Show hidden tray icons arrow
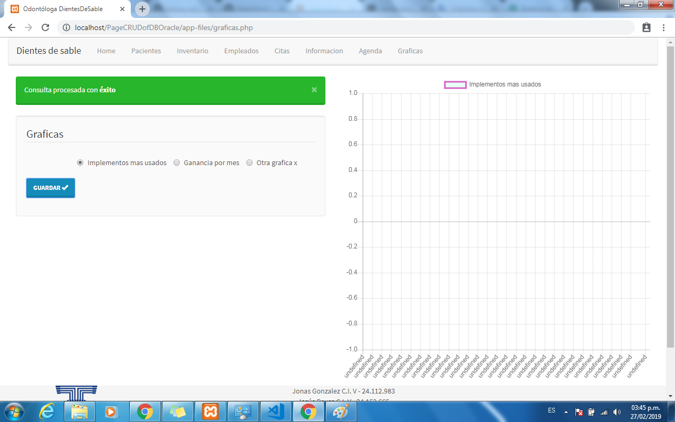Image resolution: width=675 pixels, height=422 pixels. pyautogui.click(x=566, y=411)
